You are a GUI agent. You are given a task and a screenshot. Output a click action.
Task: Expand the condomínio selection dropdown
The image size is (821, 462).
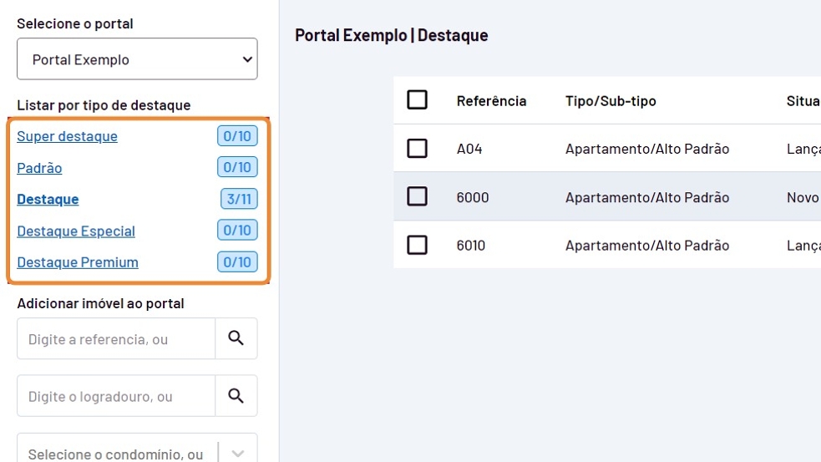238,454
